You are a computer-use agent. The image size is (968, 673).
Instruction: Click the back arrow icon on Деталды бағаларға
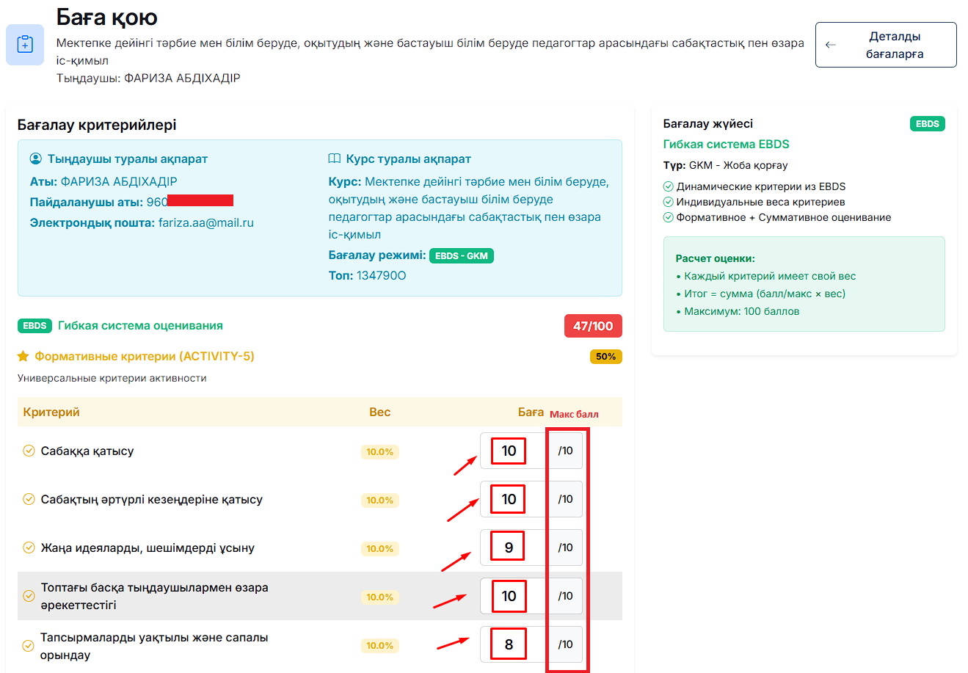pos(831,45)
